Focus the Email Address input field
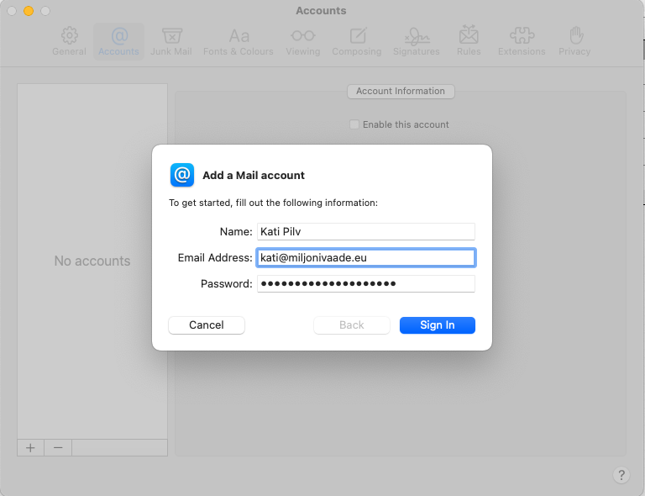The height and width of the screenshot is (496, 645). coord(366,258)
